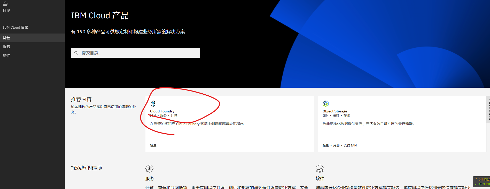The image size is (490, 189).
Task: Open the IBM Cloud 目录 sidebar link
Action: coord(15,27)
